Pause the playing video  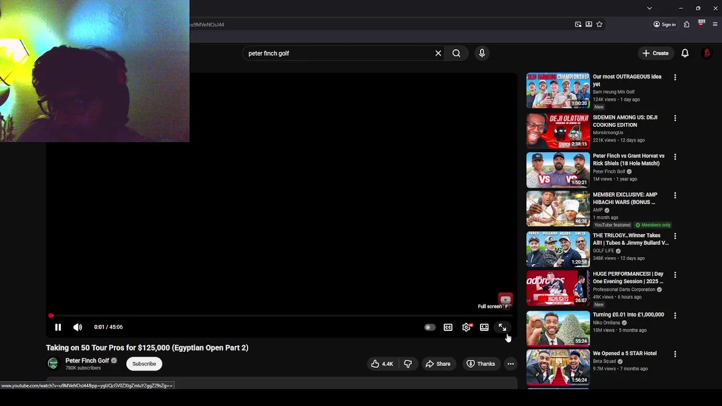point(58,327)
